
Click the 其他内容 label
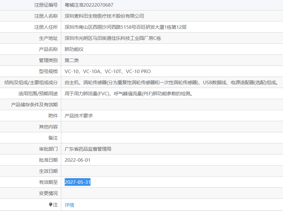coord(48,127)
